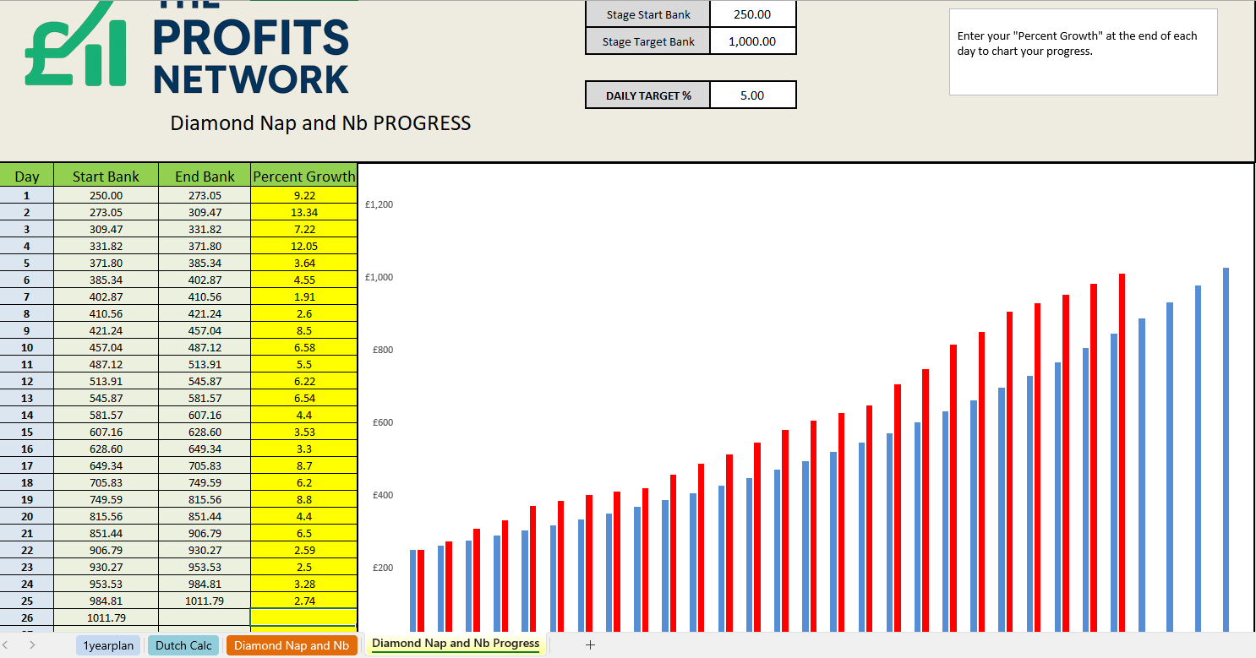Select the Stage Target Bank value cell

click(752, 41)
